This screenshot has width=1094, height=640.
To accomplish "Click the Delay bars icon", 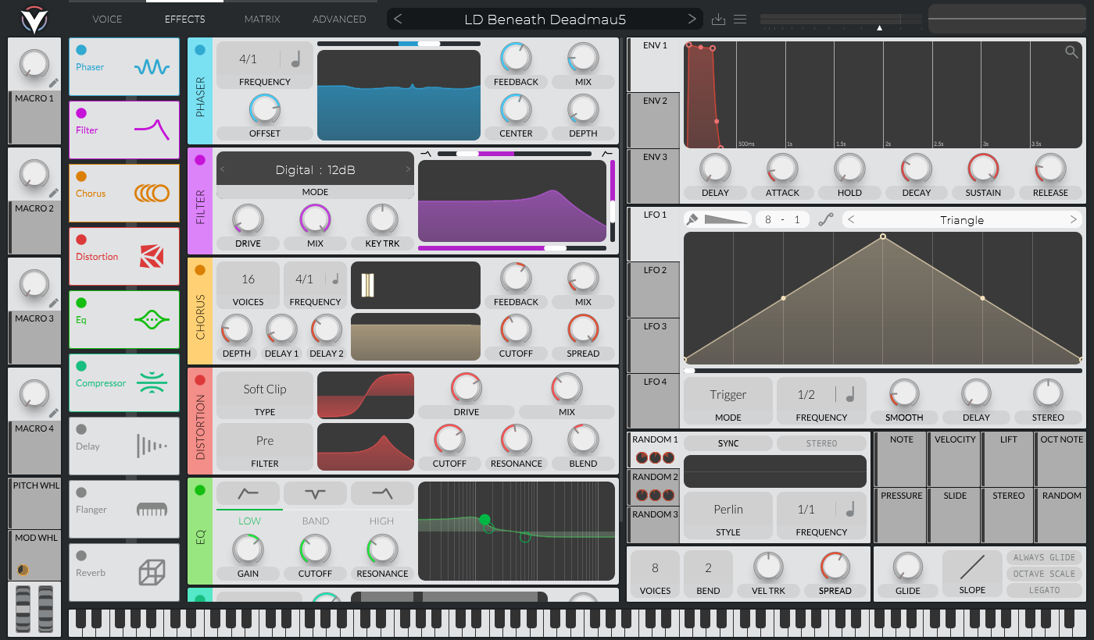I will click(x=152, y=446).
